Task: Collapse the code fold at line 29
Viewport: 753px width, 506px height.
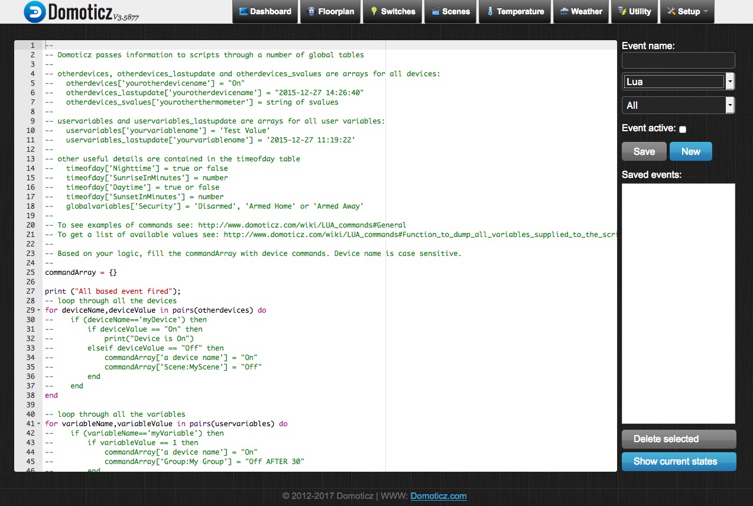Action: (x=38, y=310)
